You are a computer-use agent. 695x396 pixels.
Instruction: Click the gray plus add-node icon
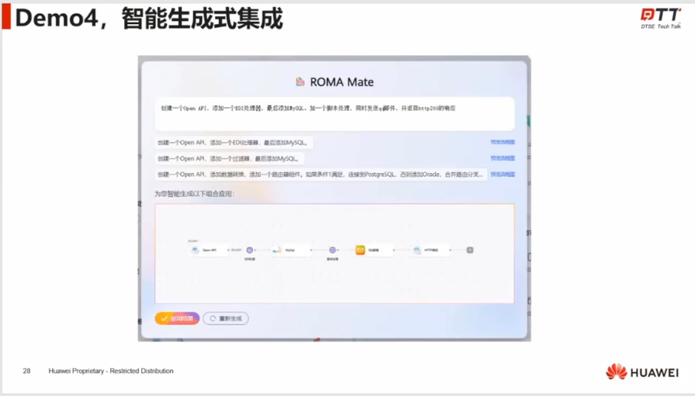(470, 250)
